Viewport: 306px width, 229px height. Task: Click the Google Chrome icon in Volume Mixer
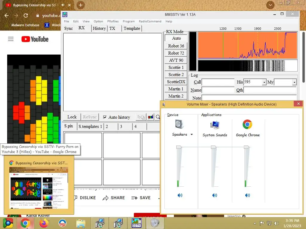tap(247, 124)
